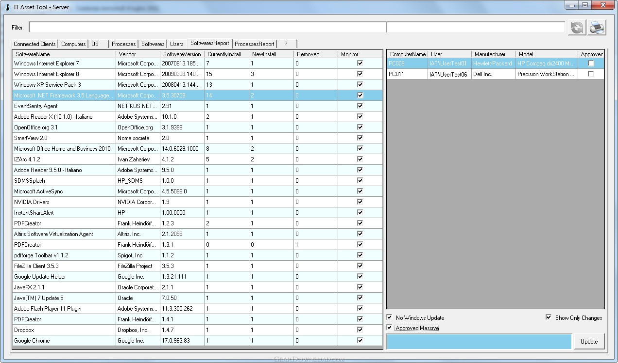
Task: Click the refresh icon button
Action: click(x=577, y=28)
